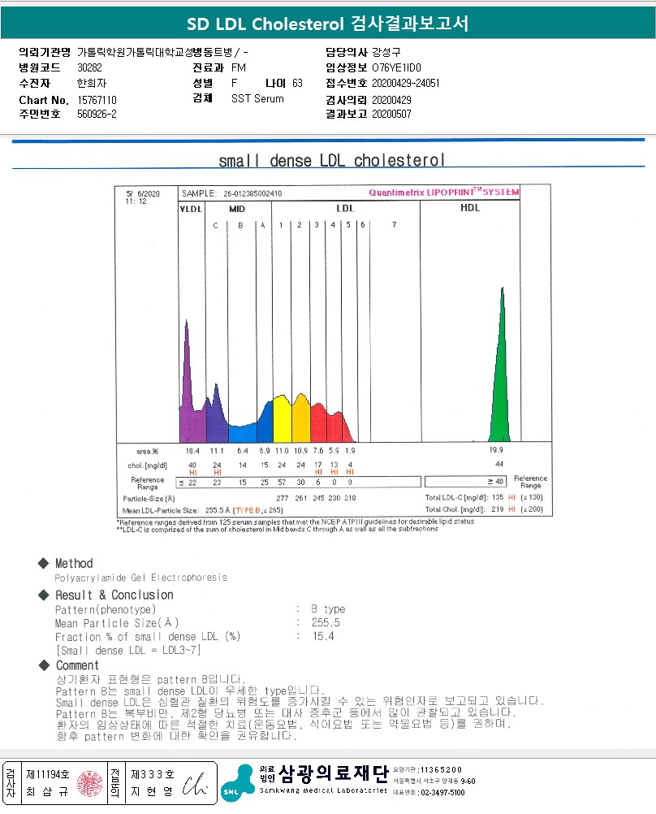Click reader name 지현영
This screenshot has height=814, width=656.
pos(152,792)
